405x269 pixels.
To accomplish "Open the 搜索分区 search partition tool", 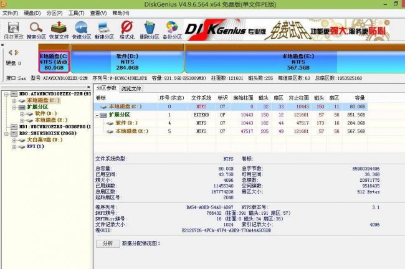I will [36, 31].
